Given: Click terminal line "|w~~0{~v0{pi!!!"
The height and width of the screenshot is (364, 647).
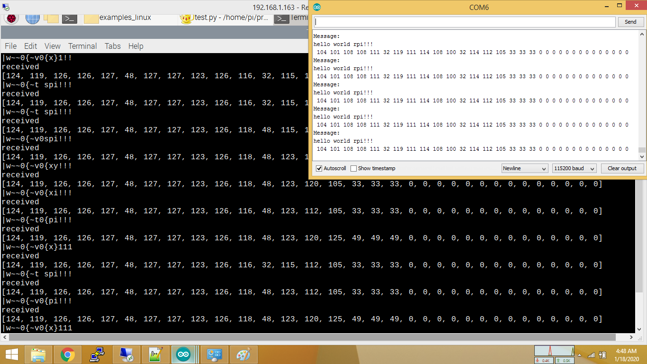Looking at the screenshot, I should [x=37, y=301].
